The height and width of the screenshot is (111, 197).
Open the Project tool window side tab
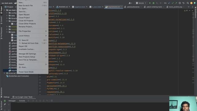1,10
